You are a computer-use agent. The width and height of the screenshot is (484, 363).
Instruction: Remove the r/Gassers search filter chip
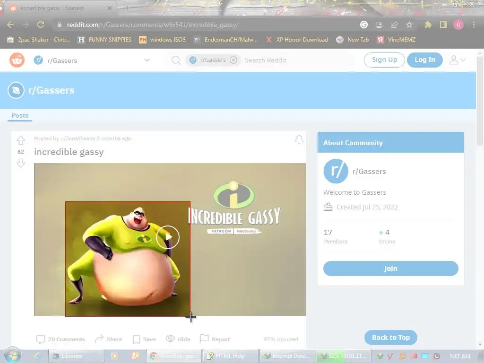click(233, 60)
